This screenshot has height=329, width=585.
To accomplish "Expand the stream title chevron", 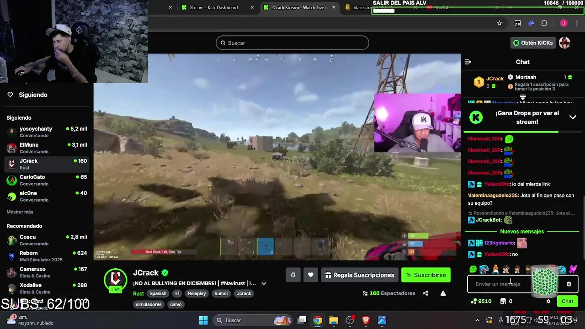I will click(264, 283).
